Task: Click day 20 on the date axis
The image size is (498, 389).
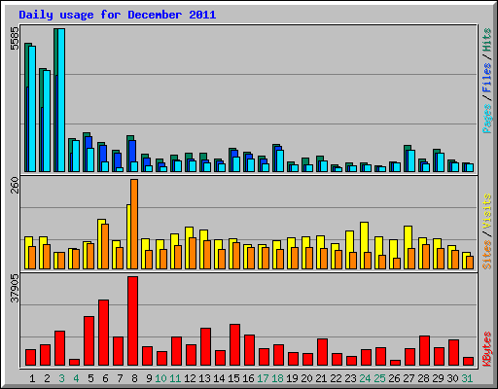Action: click(306, 378)
